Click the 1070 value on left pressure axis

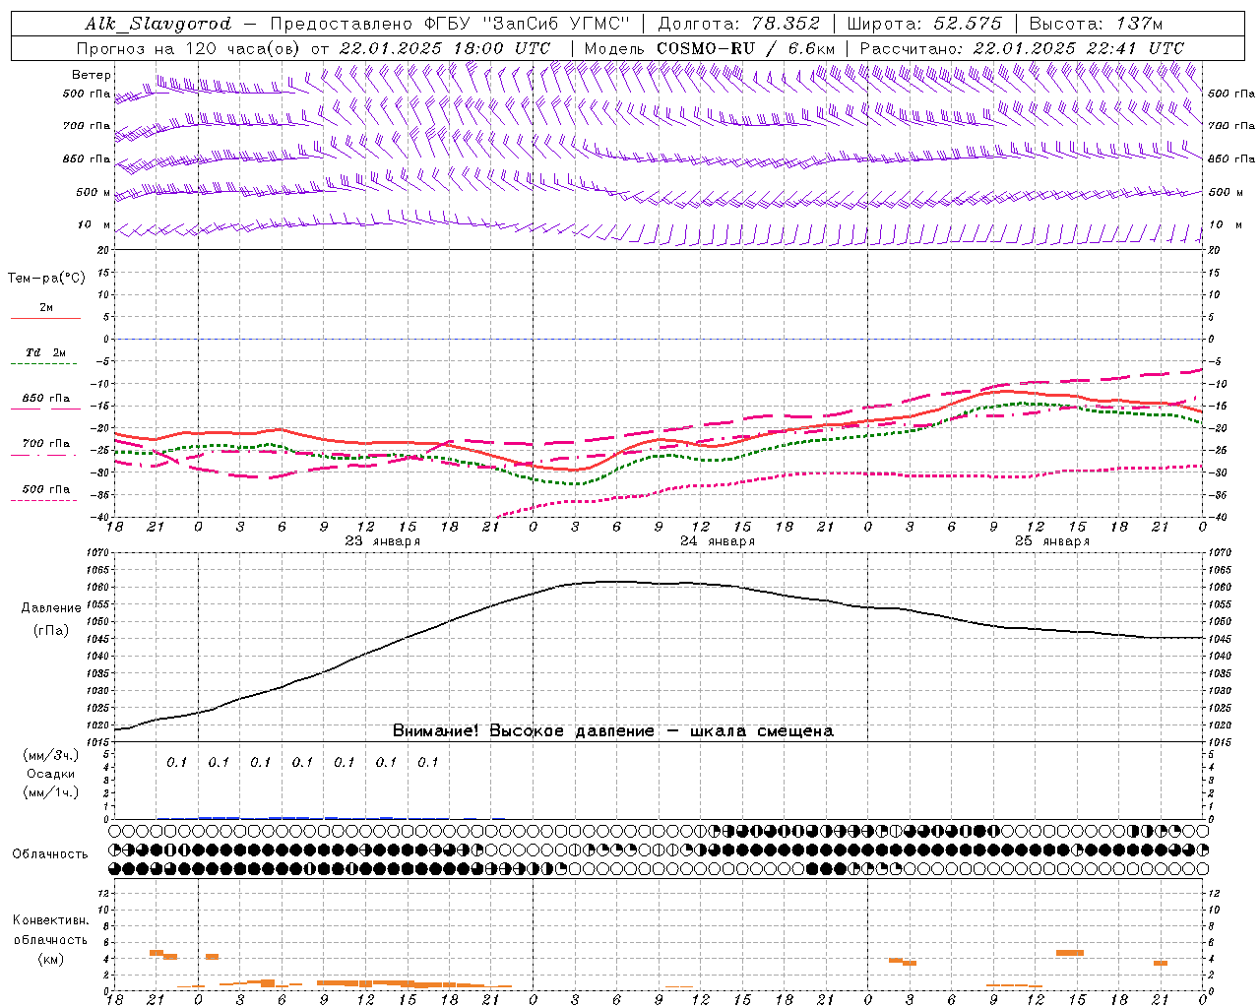click(x=98, y=553)
